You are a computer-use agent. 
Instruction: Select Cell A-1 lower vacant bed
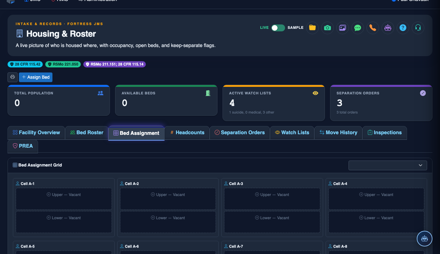pyautogui.click(x=64, y=222)
